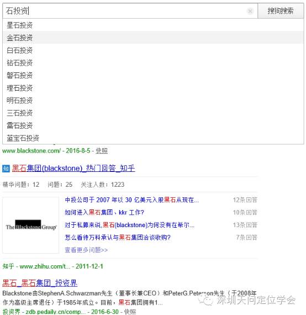Pick the 钻石投资 suggestion

153,62
